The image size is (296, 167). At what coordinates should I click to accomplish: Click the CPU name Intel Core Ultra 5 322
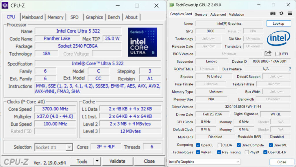coord(78,31)
